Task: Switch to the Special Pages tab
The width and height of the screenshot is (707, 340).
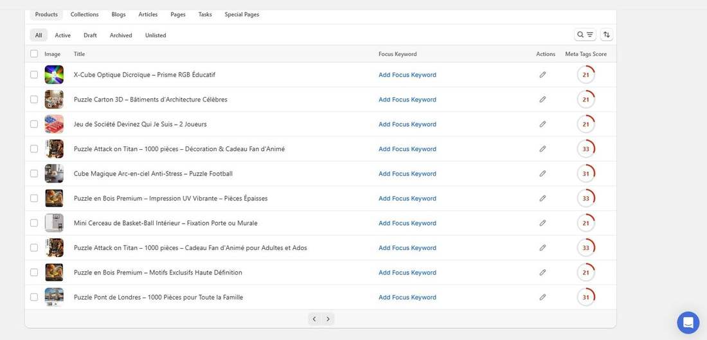Action: click(x=242, y=14)
